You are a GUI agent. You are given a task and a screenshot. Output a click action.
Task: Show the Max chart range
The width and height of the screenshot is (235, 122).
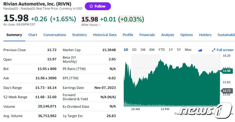click(x=188, y=50)
